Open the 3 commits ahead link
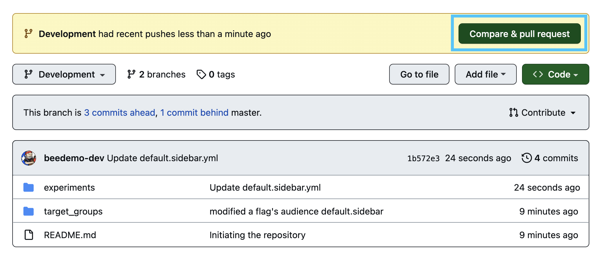 click(120, 113)
